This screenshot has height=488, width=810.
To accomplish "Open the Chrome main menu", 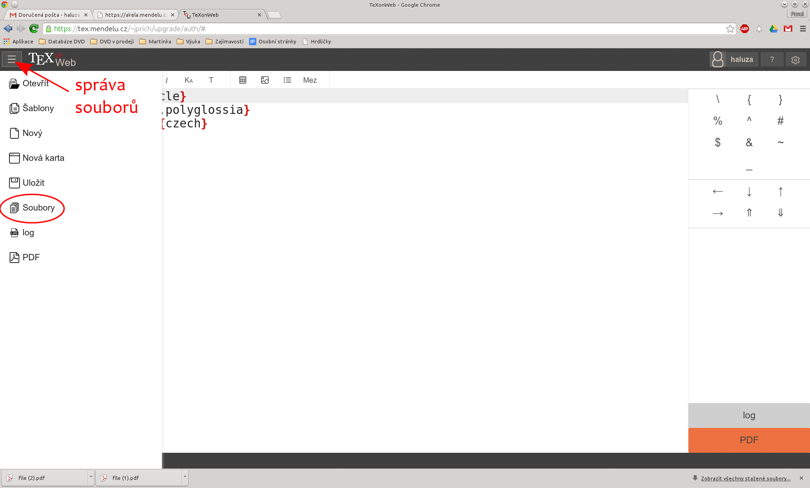I will click(803, 28).
